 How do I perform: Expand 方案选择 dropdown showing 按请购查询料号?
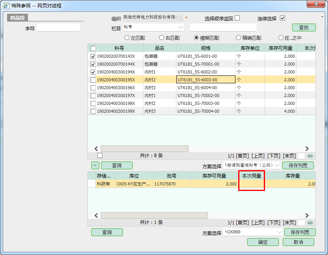pyautogui.click(x=278, y=165)
